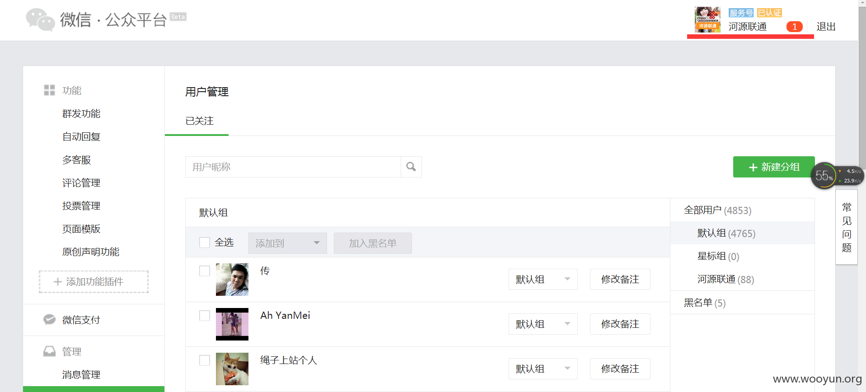Click the WeChat logo icon

coord(41,20)
